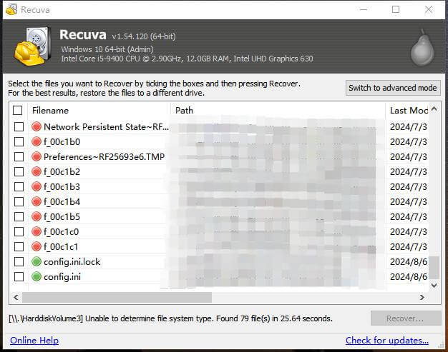Click the horizontal scrollbar left arrow
This screenshot has width=448, height=352.
pos(16,298)
